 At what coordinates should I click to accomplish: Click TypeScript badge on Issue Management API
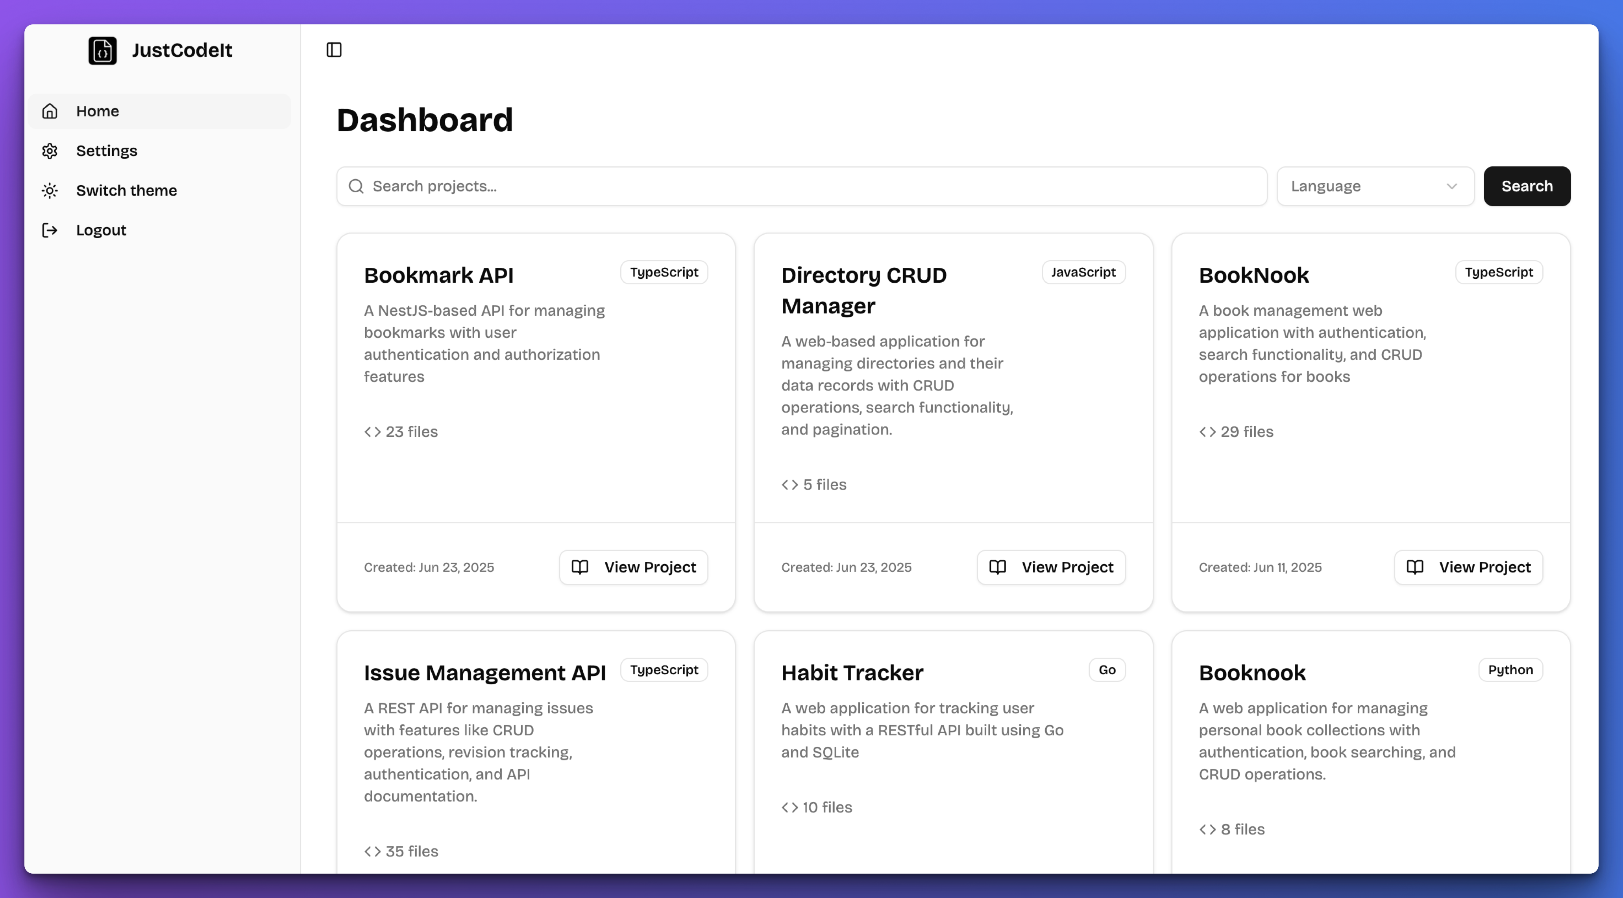(x=664, y=670)
